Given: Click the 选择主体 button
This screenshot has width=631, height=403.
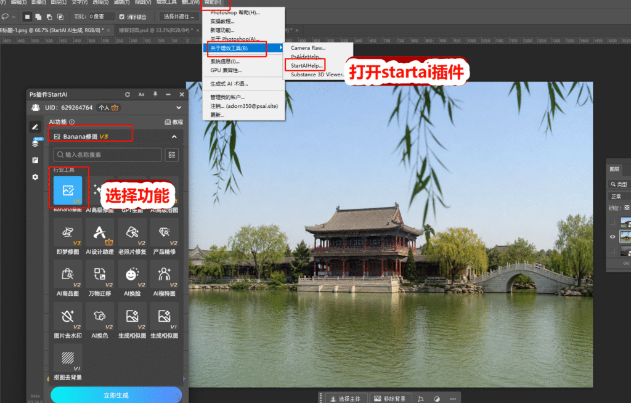Looking at the screenshot, I should coord(346,399).
